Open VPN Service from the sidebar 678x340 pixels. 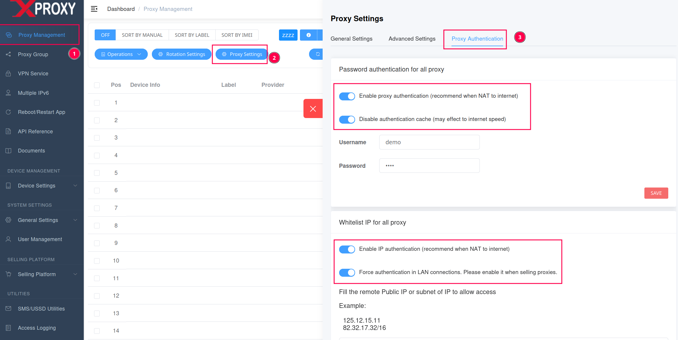[x=33, y=74]
